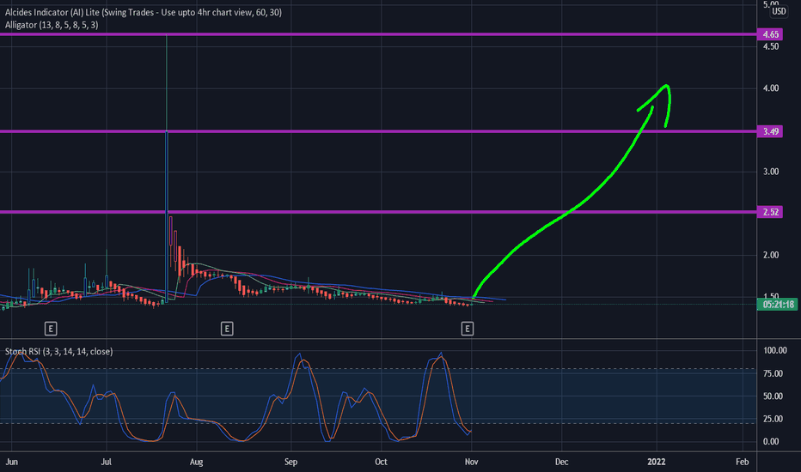Image resolution: width=801 pixels, height=472 pixels.
Task: Click the Jun label on the time axis
Action: click(x=11, y=462)
